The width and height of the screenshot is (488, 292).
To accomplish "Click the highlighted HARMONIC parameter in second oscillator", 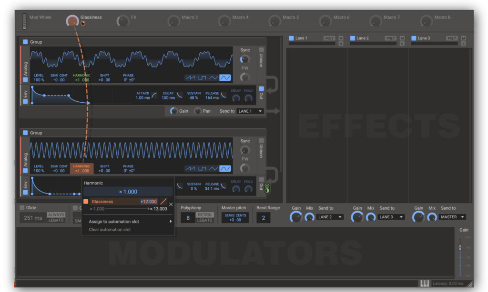I will pos(82,169).
